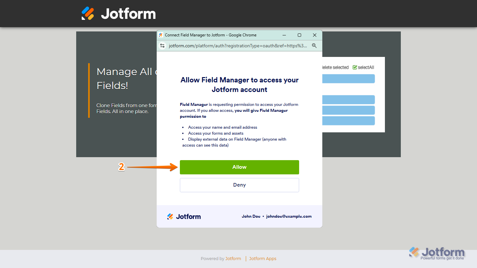
Task: Toggle the selectAll checkbox
Action: (x=355, y=67)
